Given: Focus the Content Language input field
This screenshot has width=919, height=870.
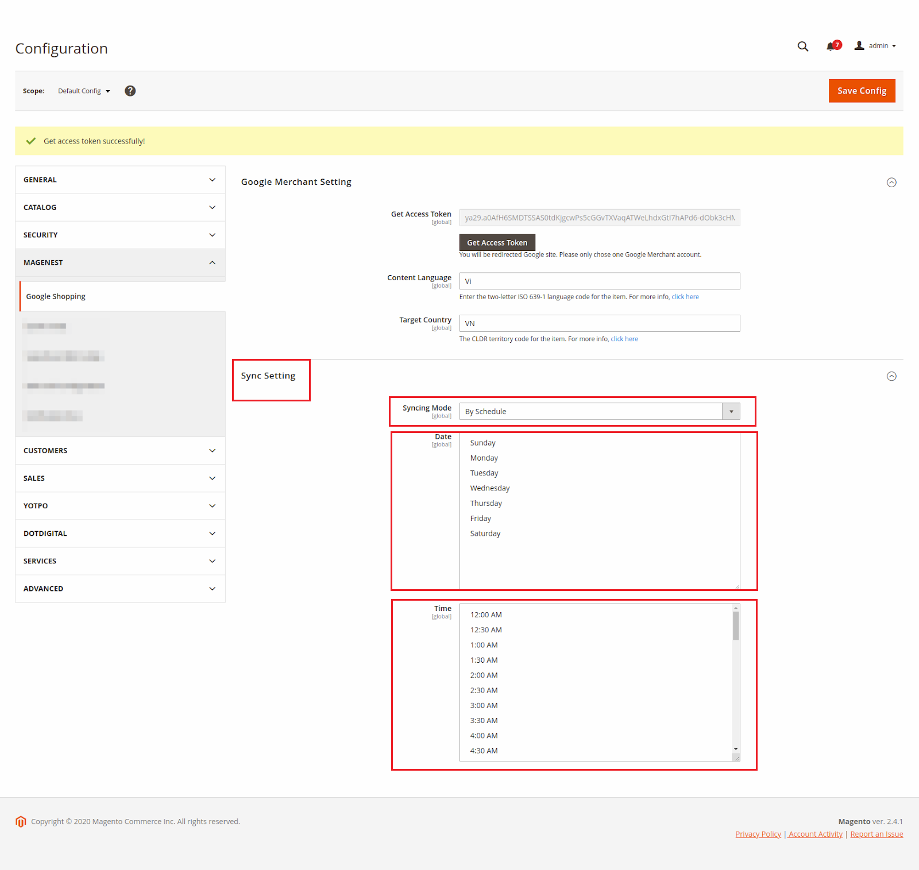Looking at the screenshot, I should click(600, 281).
